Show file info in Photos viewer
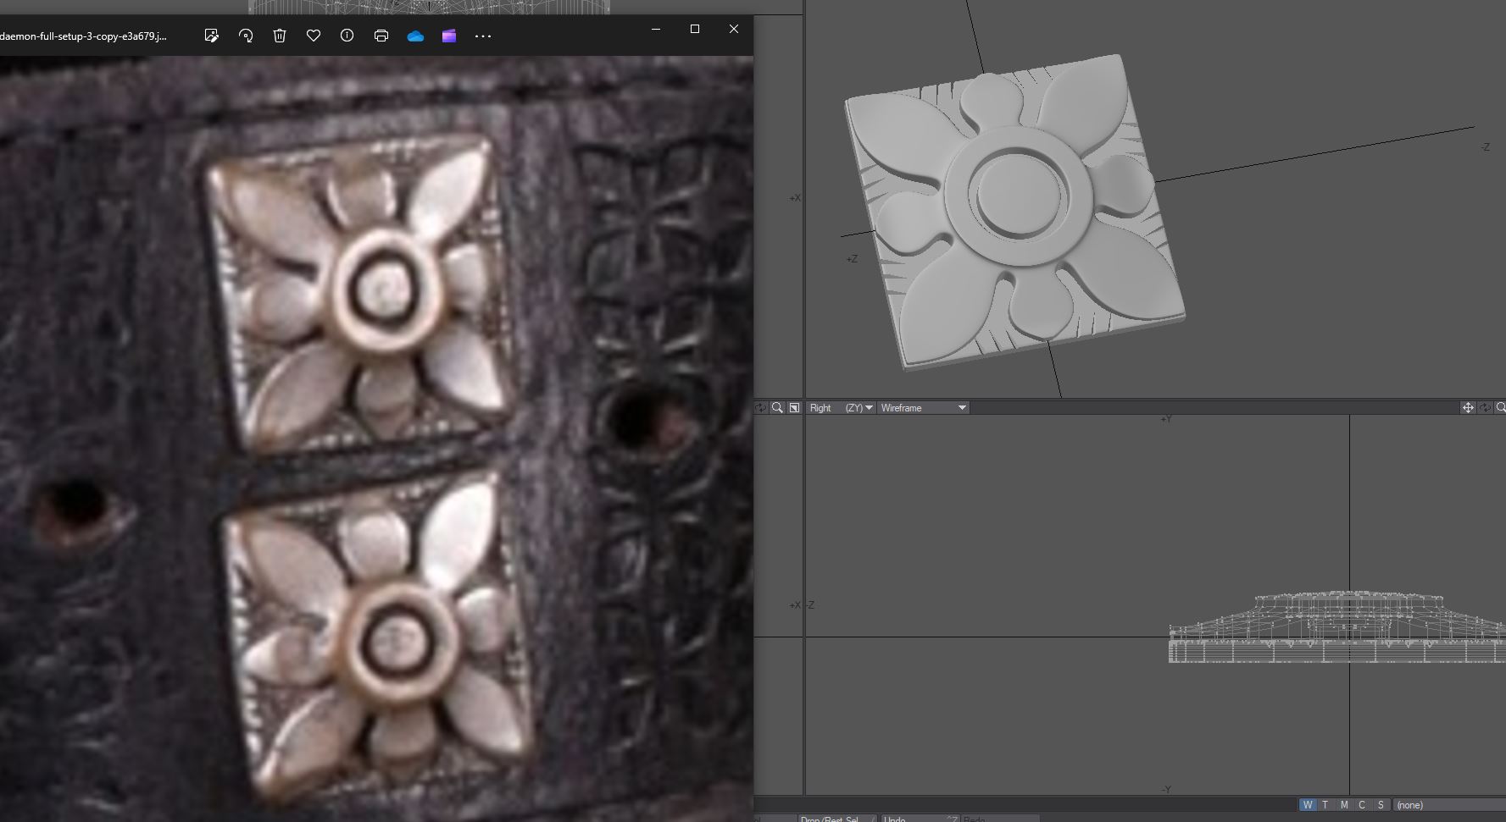 click(x=347, y=36)
